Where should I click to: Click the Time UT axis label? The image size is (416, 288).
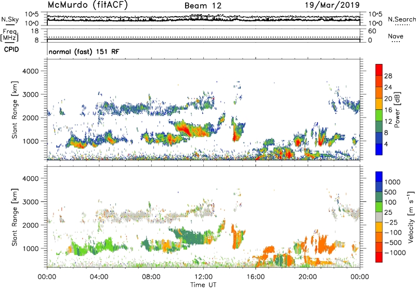(203, 285)
